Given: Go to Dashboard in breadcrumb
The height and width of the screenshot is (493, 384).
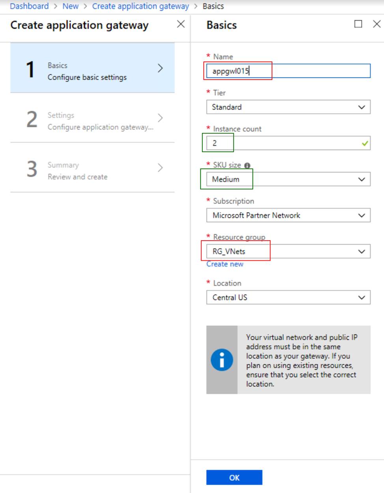Looking at the screenshot, I should [29, 6].
